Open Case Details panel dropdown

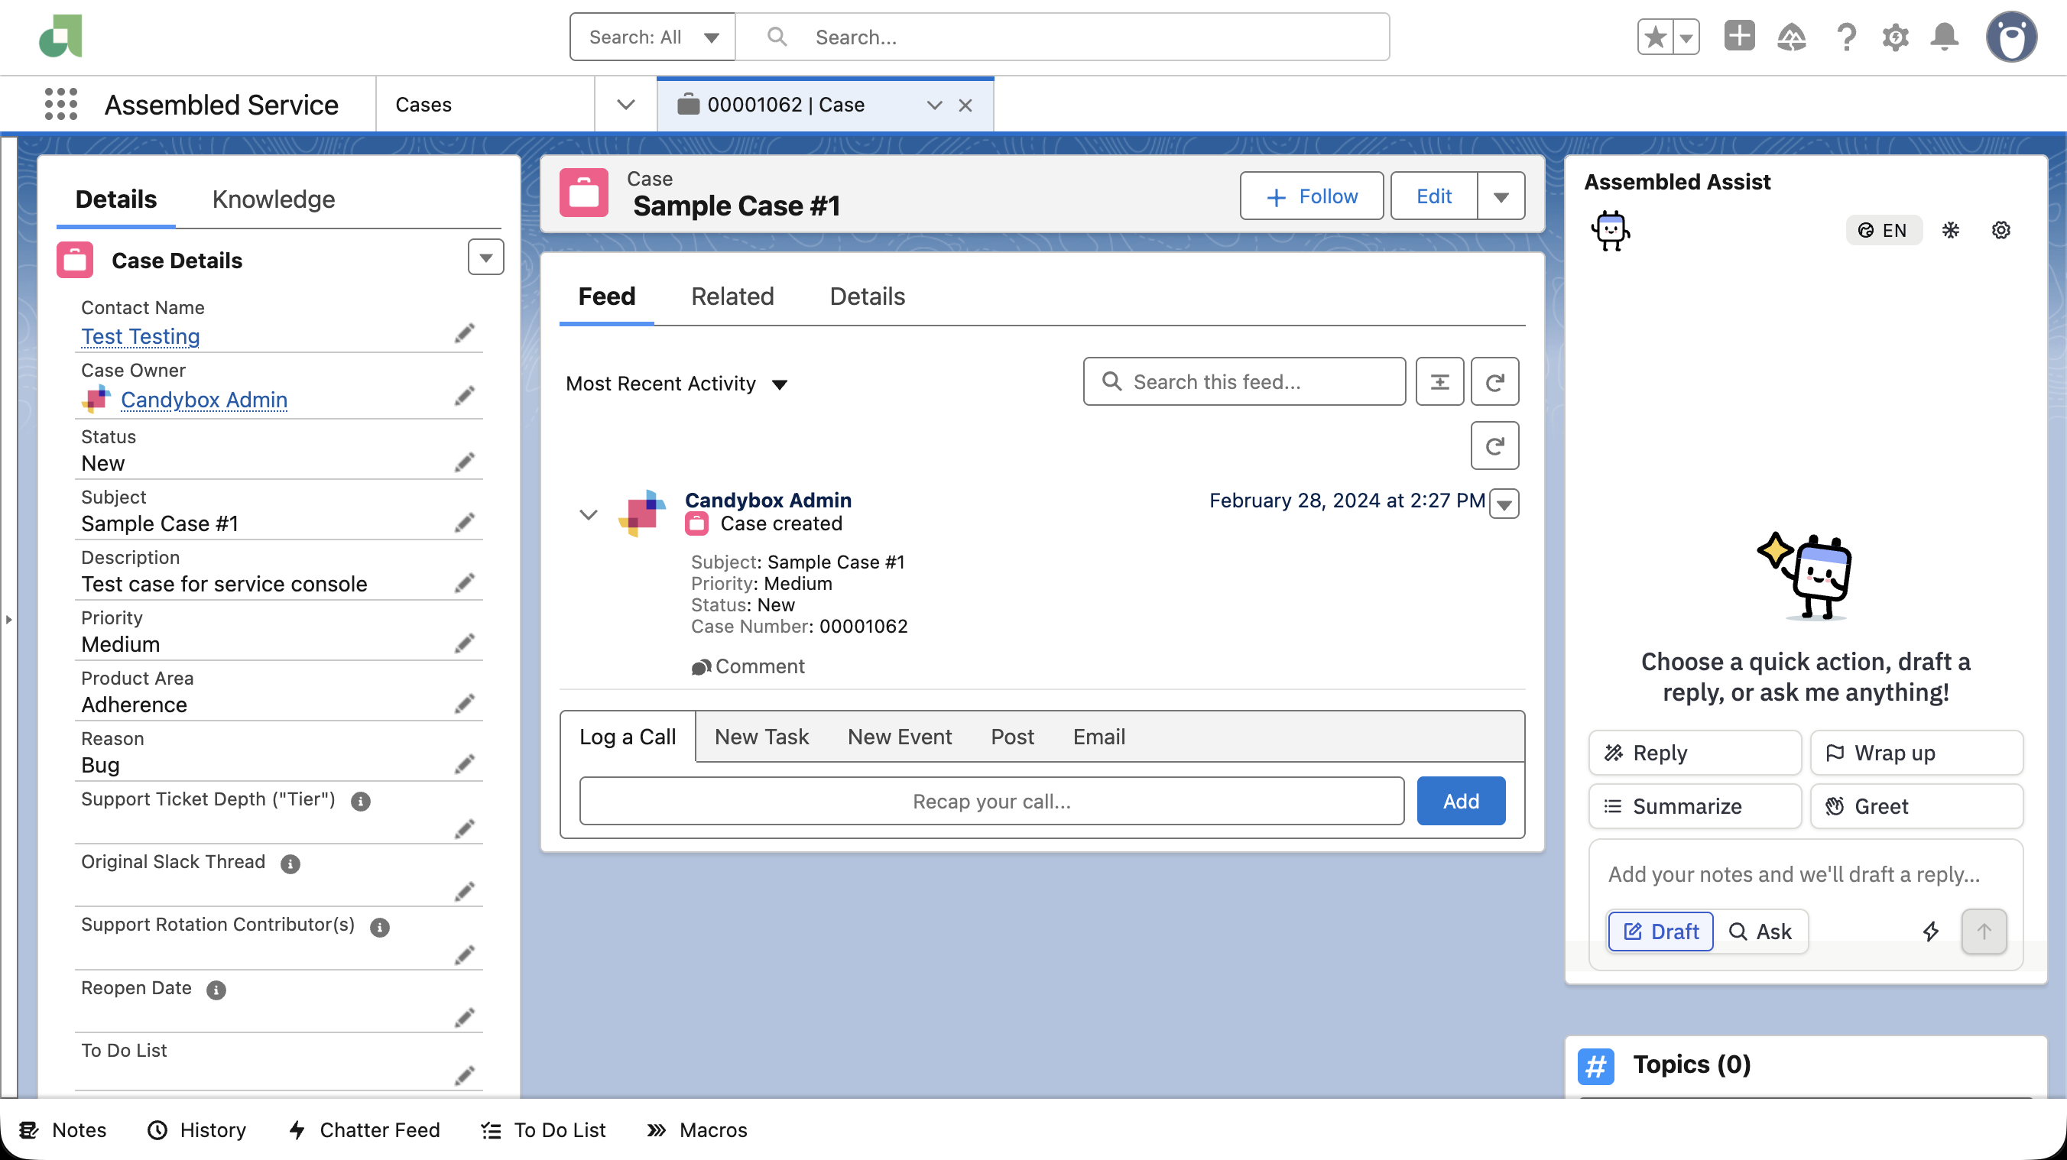485,257
